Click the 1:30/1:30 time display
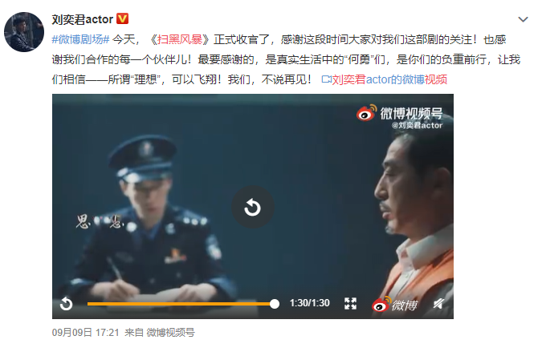The width and height of the screenshot is (542, 352). point(310,303)
